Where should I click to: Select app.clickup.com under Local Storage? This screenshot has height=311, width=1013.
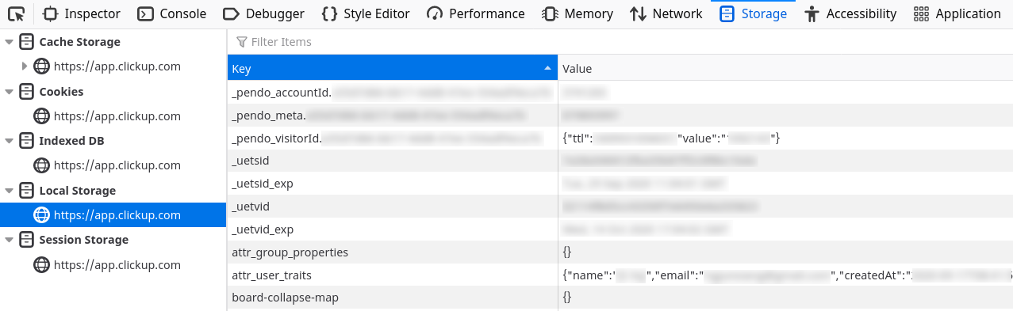[117, 215]
